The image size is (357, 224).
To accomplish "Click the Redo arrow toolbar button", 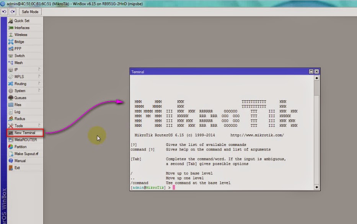I will pyautogui.click(x=12, y=11).
